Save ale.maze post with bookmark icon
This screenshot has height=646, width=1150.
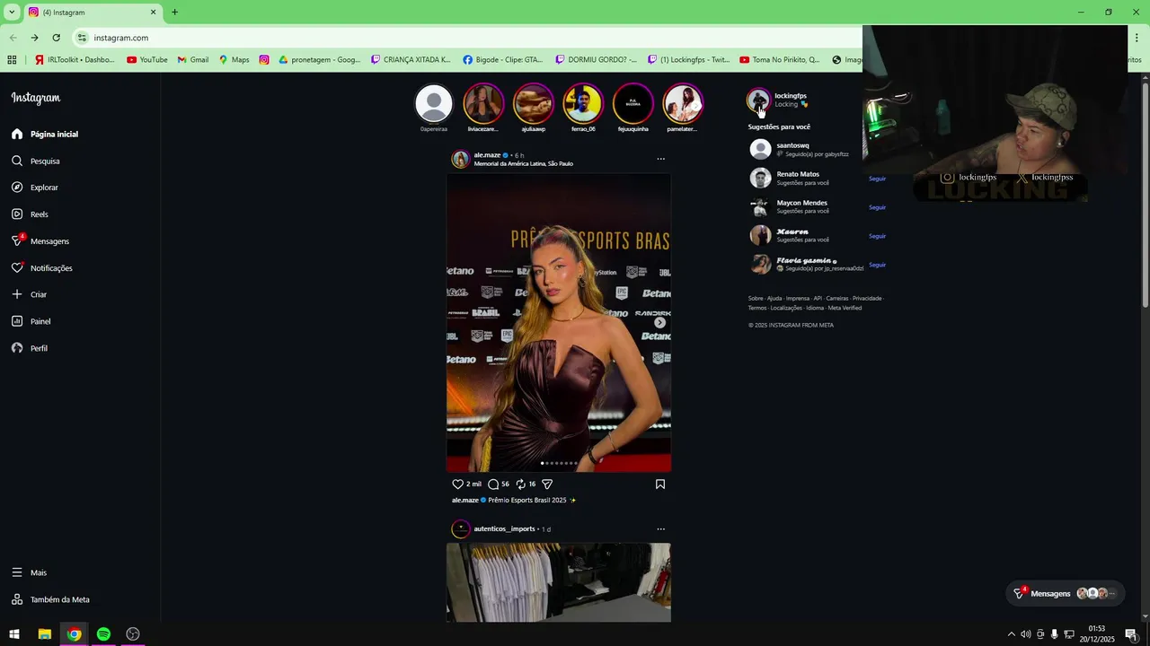click(x=660, y=484)
